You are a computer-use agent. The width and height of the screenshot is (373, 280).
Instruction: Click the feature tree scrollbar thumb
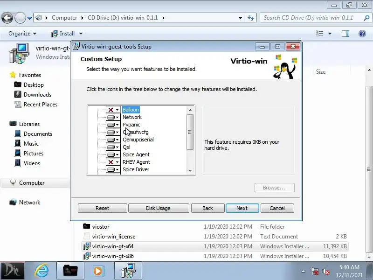coord(190,132)
